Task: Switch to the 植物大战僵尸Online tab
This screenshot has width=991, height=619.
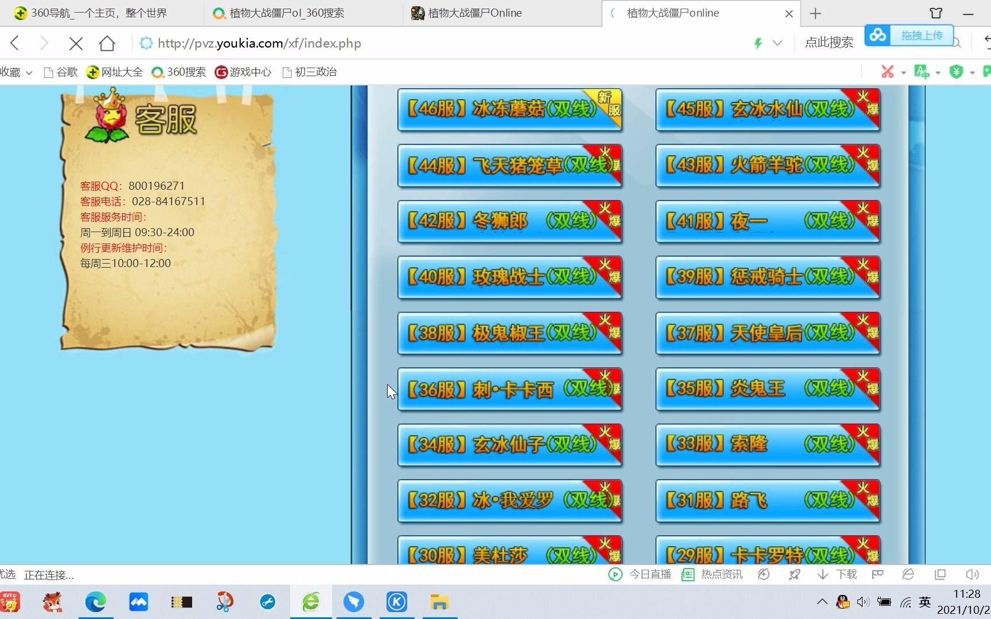Action: pos(502,13)
